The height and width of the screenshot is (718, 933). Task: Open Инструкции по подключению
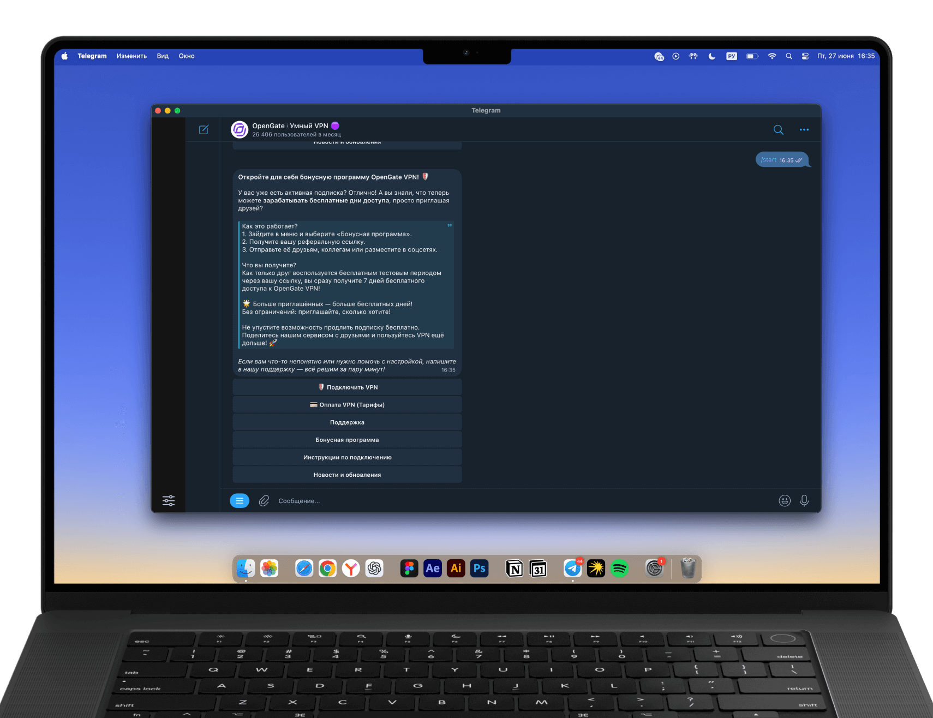tap(347, 457)
